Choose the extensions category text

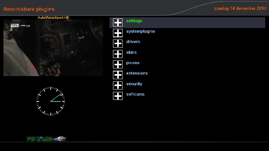tap(137, 73)
